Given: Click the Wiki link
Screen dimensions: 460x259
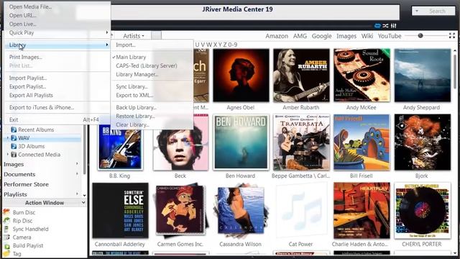Looking at the screenshot, I should click(367, 36).
